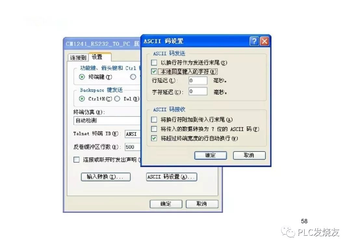The image size is (351, 248).
Task: Switch to the 连接到 tab
Action: tap(78, 58)
